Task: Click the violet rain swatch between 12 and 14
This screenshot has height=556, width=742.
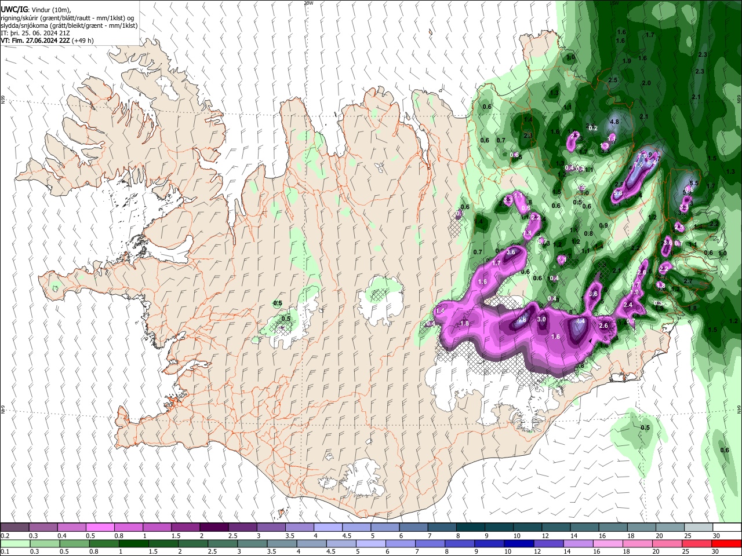Action: click(548, 544)
